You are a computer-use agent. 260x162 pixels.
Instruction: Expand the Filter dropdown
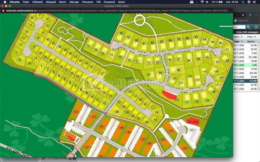pos(252,37)
